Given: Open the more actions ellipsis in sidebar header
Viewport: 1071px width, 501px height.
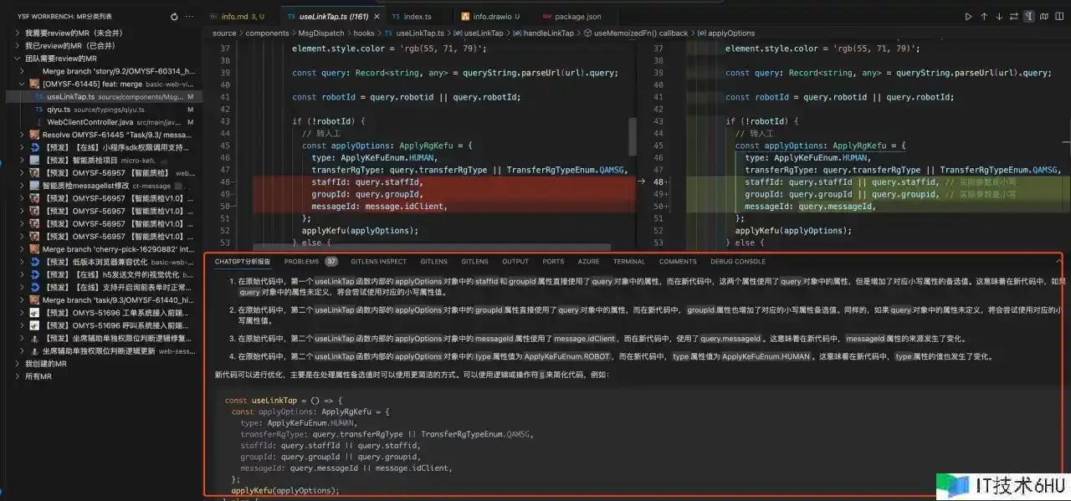Looking at the screenshot, I should tap(191, 17).
